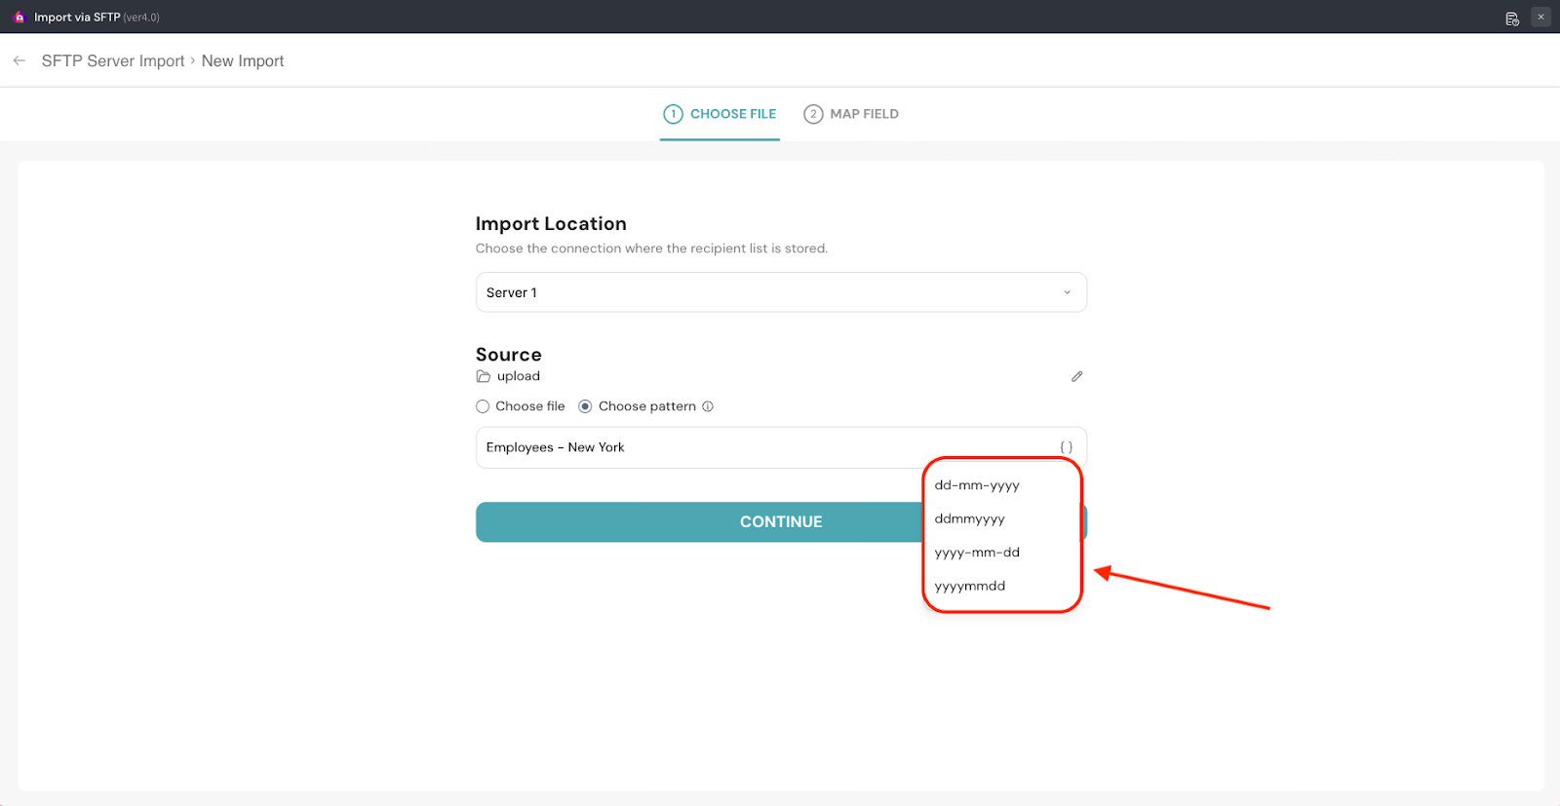This screenshot has width=1560, height=806.
Task: Pick the dd-mm-yyyy date pattern option
Action: (x=977, y=485)
